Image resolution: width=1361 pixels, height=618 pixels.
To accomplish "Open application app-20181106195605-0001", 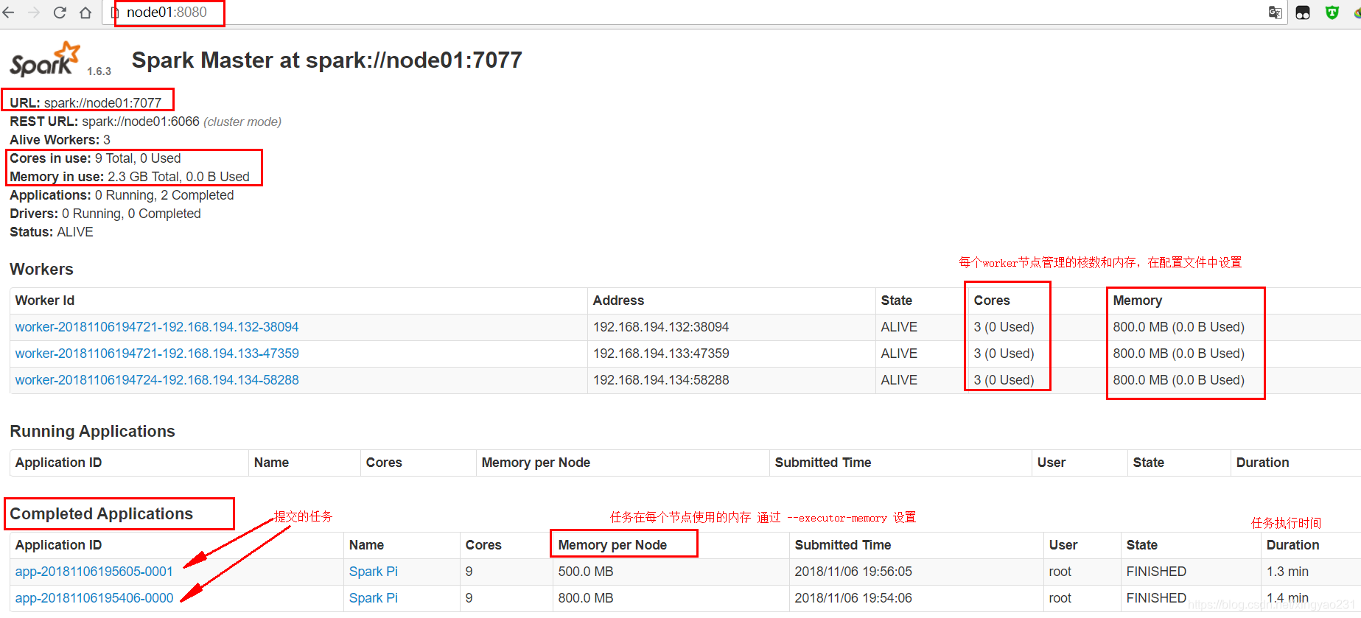I will coord(94,572).
